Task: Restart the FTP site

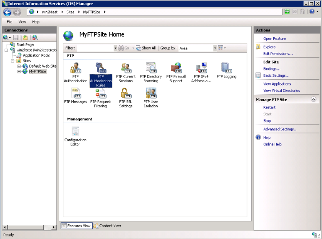Action: [269, 107]
